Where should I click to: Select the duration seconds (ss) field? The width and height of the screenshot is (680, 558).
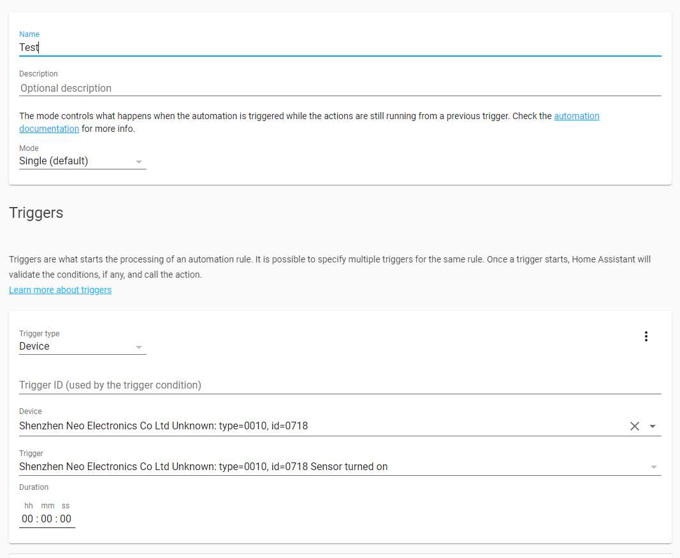[x=66, y=519]
